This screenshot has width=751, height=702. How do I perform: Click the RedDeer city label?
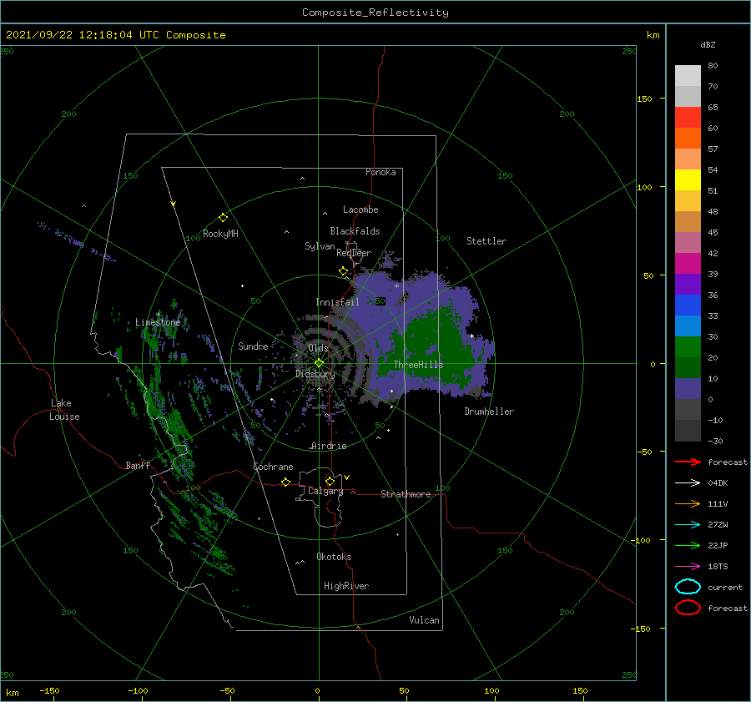354,253
